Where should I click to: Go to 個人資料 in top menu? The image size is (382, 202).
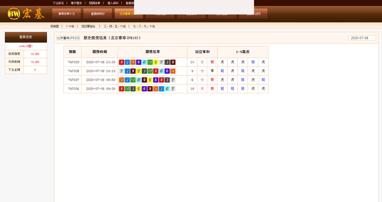[113, 3]
